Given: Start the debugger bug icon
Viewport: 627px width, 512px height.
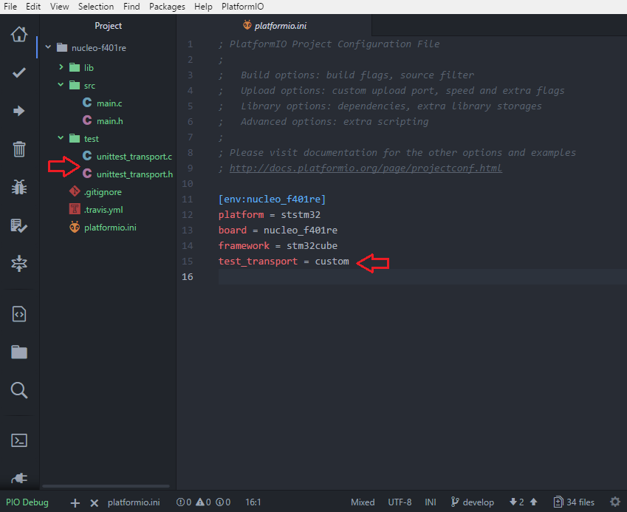Looking at the screenshot, I should [18, 187].
